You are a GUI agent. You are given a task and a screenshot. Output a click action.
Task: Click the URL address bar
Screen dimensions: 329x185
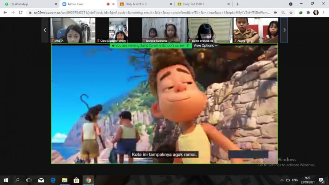click(x=146, y=12)
